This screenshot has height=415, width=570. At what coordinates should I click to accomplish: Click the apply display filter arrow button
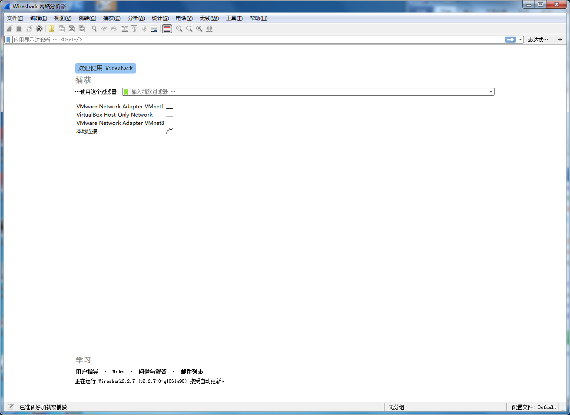(x=510, y=40)
